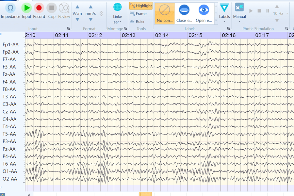Select the Ruler tool

tap(138, 22)
